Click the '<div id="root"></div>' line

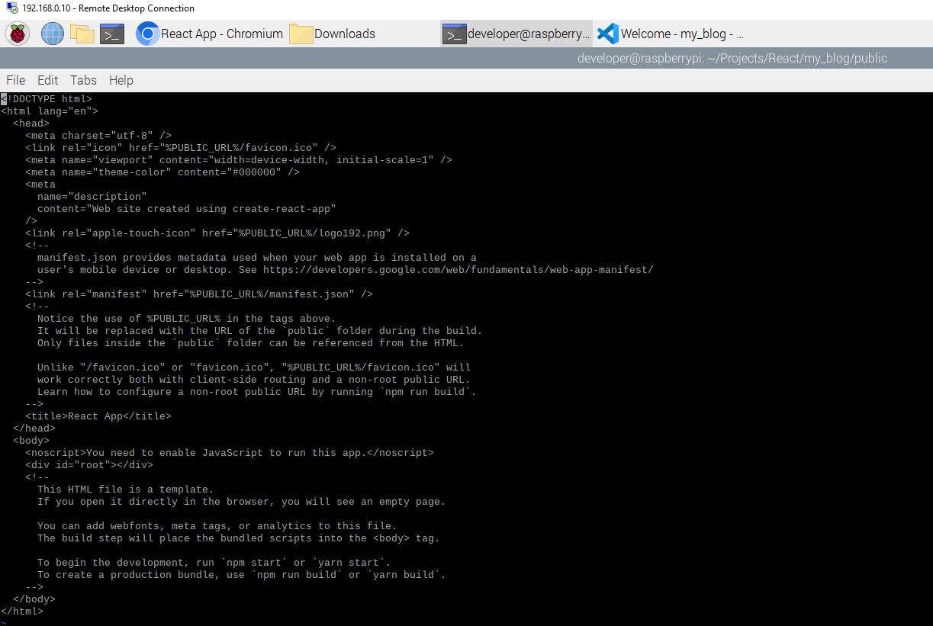point(89,465)
